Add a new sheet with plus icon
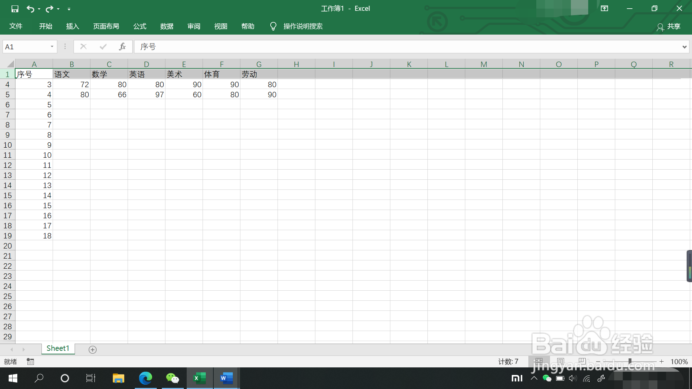Viewport: 692px width, 389px height. click(93, 350)
